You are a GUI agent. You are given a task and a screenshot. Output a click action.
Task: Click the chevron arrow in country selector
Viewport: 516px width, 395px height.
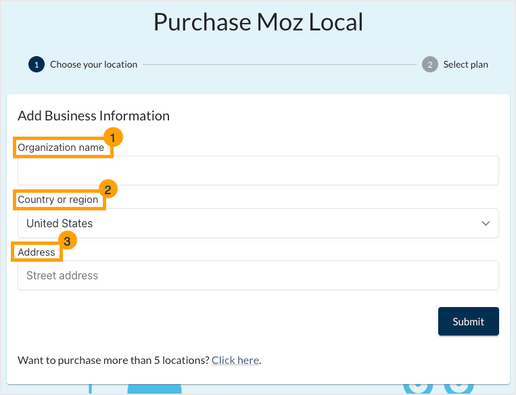[485, 223]
